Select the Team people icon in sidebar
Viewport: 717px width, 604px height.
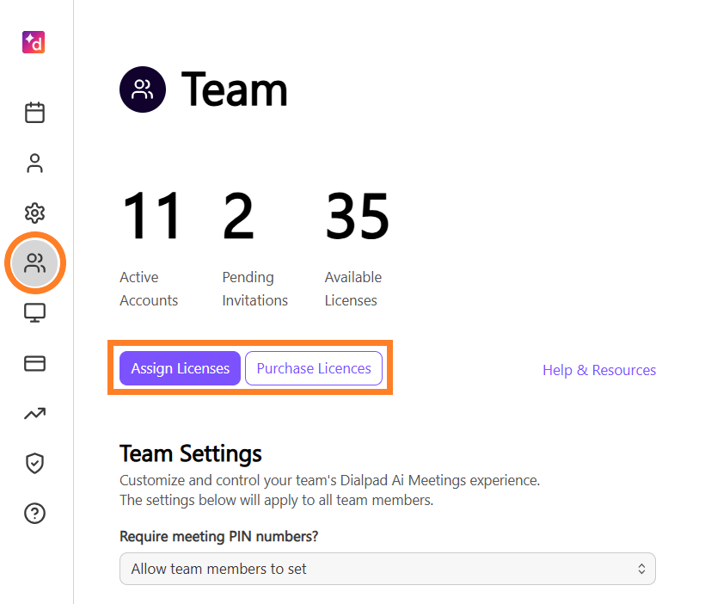[35, 263]
